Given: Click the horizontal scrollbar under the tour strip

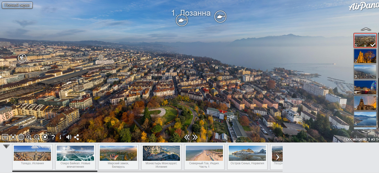Looking at the screenshot, I should (x=55, y=171).
